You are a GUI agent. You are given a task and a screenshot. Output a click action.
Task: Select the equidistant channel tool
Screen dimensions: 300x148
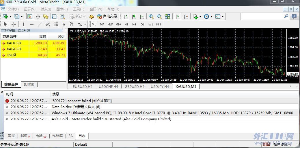coord(48,24)
